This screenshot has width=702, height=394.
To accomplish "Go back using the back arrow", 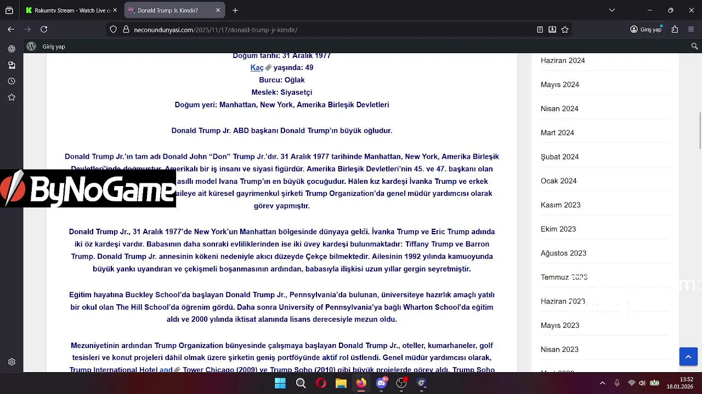I will [x=11, y=30].
